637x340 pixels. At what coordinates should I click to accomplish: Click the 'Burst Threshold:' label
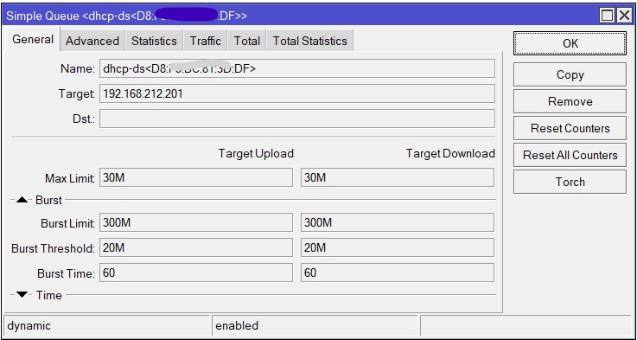pos(54,248)
